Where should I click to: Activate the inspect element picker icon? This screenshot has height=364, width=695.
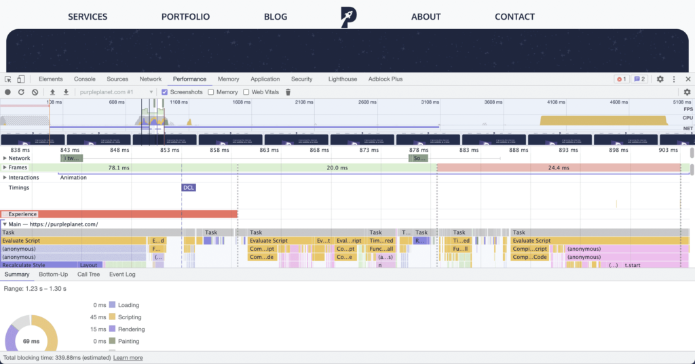[8, 79]
